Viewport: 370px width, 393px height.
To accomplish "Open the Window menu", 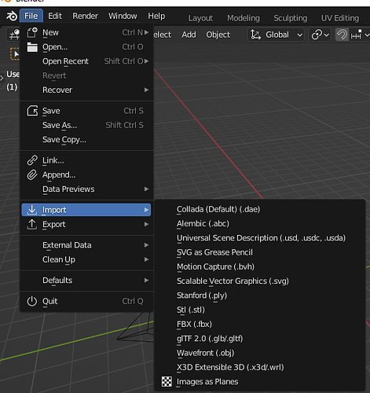I will click(123, 17).
